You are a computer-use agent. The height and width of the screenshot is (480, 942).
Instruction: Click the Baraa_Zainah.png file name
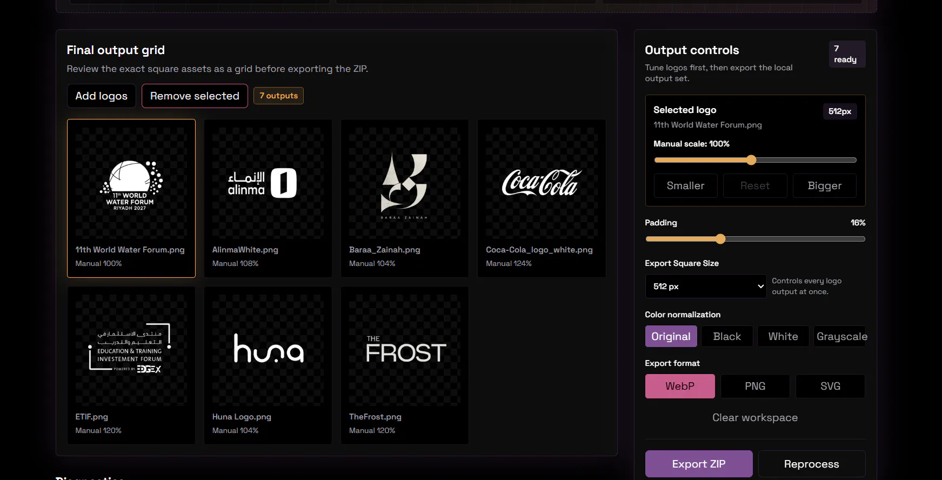click(x=385, y=250)
